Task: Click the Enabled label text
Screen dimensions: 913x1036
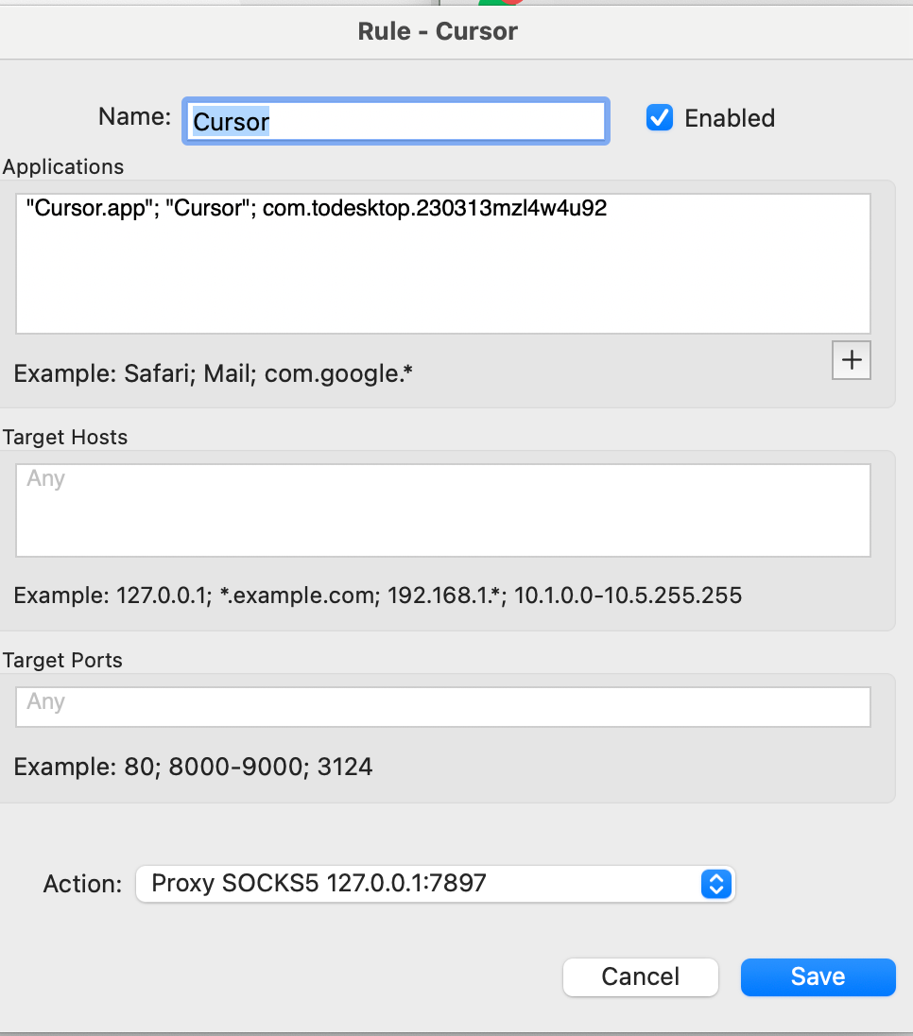Action: click(730, 118)
